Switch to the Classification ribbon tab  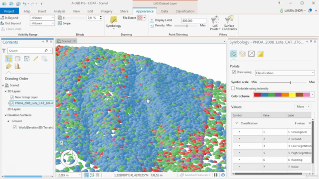click(185, 11)
